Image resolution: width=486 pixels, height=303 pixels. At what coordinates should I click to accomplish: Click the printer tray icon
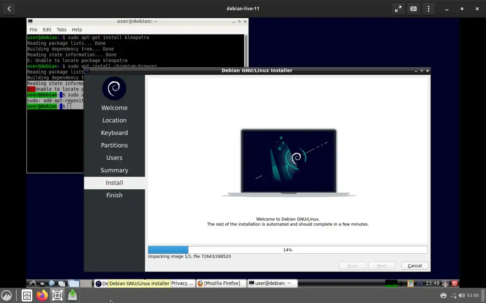click(443, 295)
